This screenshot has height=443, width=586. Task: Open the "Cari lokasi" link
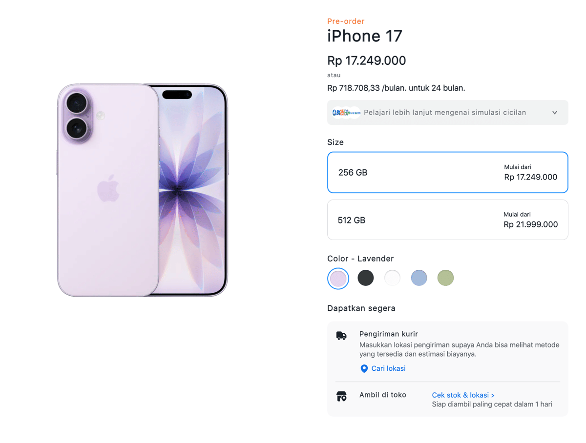pos(388,368)
